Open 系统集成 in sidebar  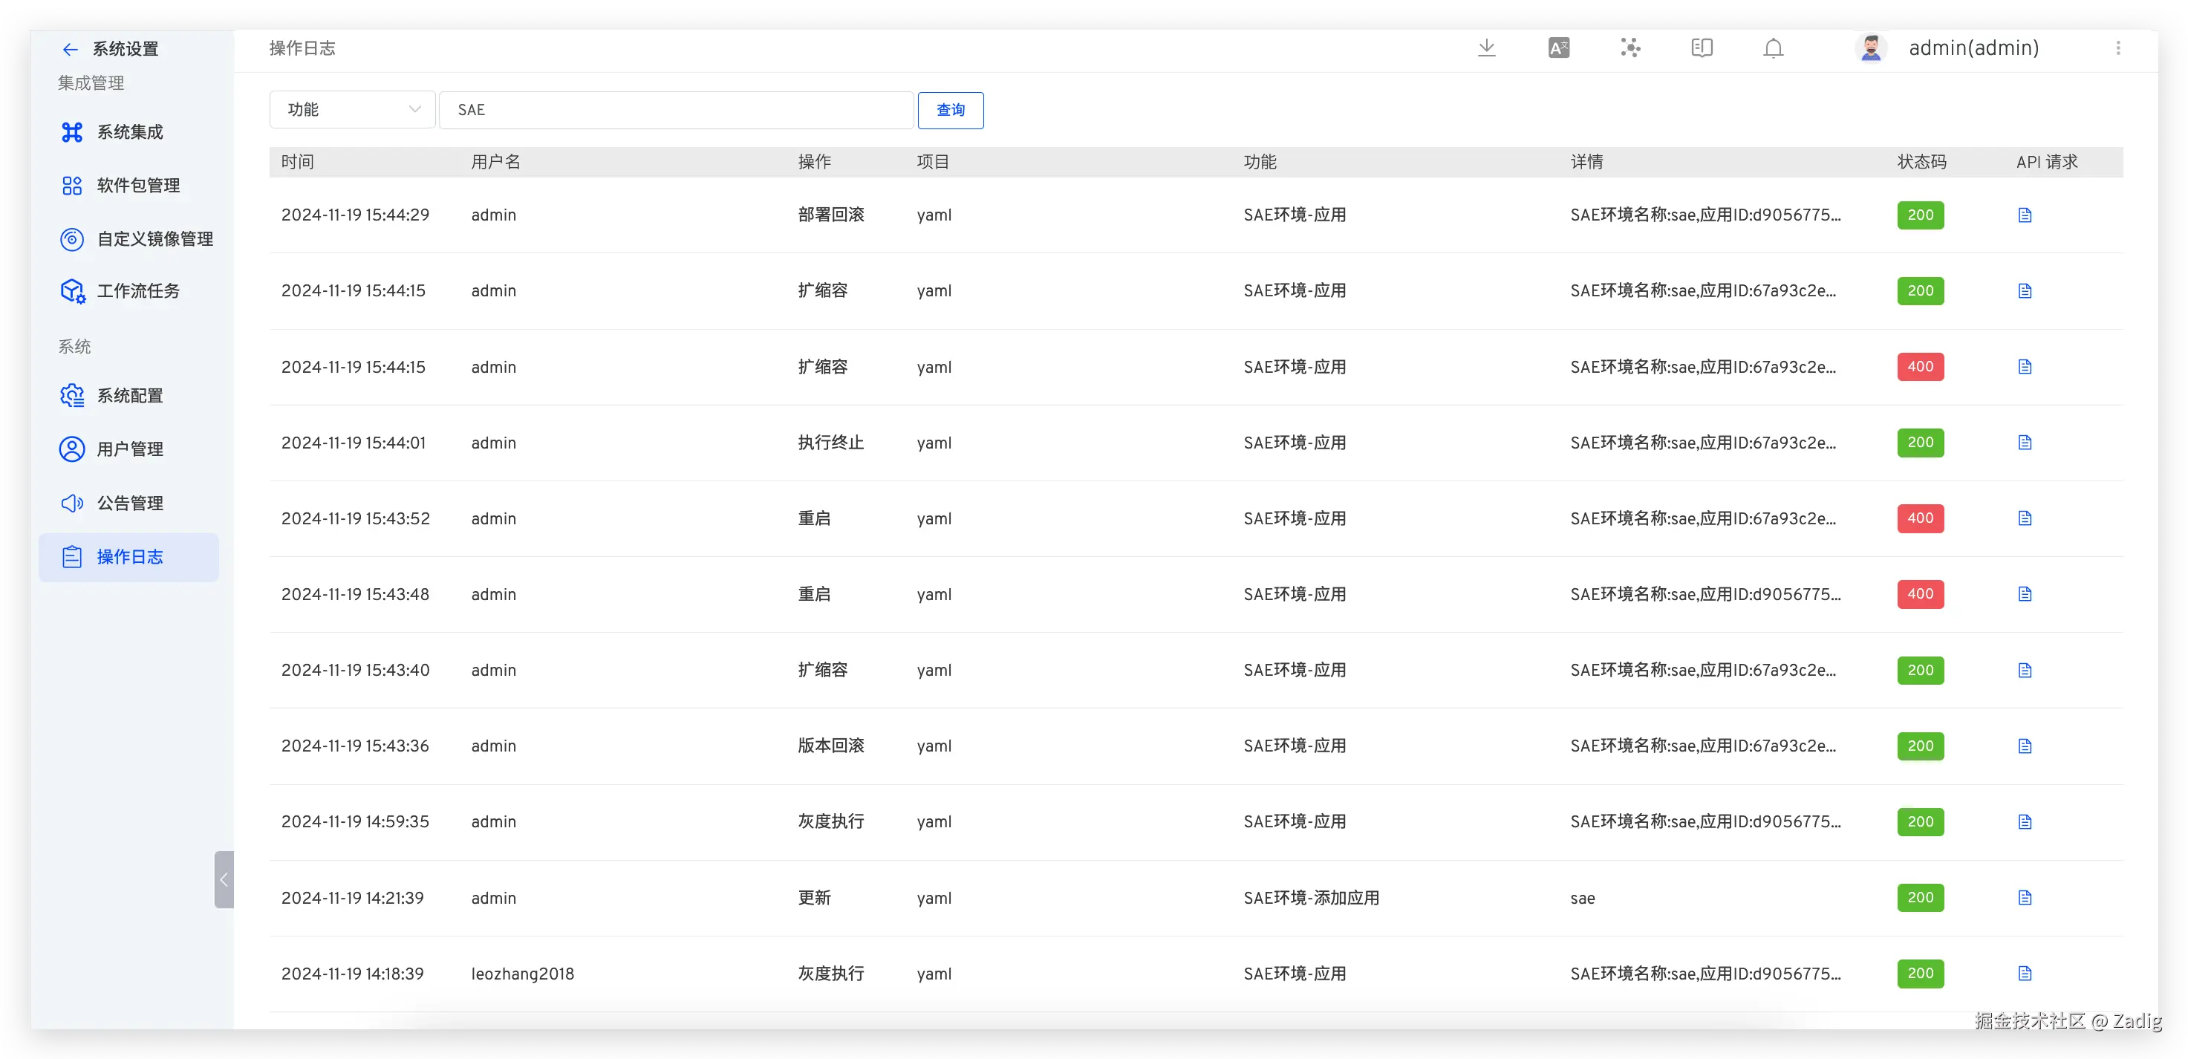[129, 132]
